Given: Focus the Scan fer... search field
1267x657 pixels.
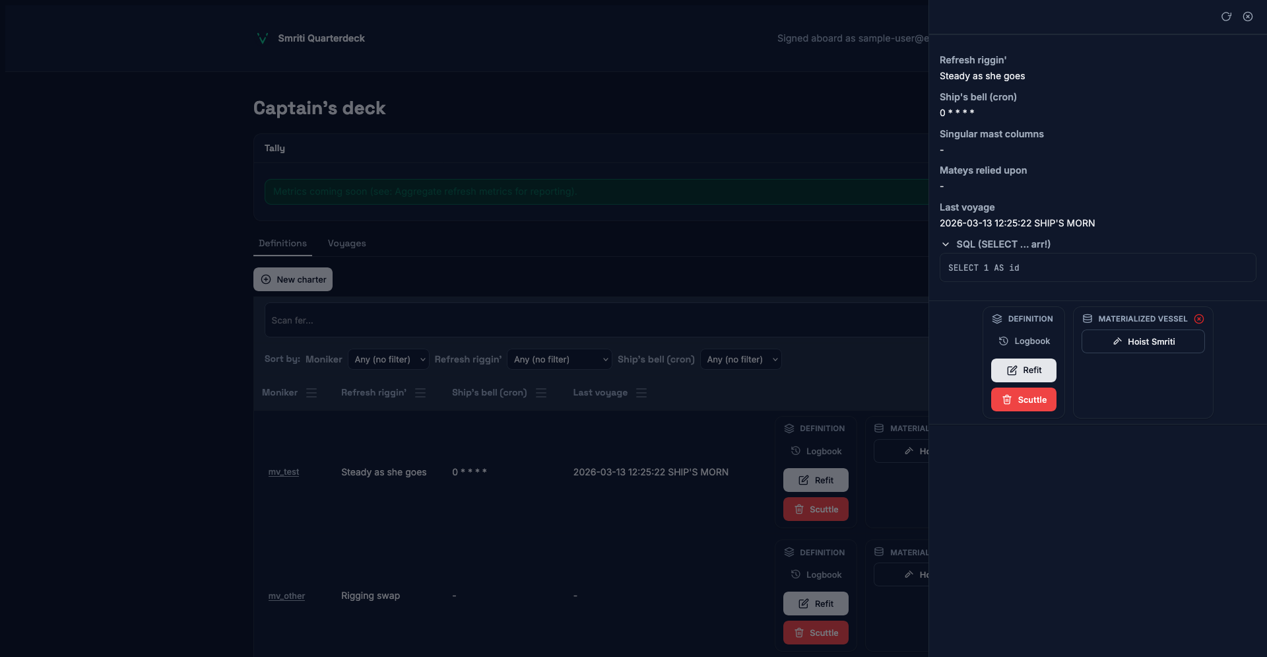Looking at the screenshot, I should (x=594, y=320).
